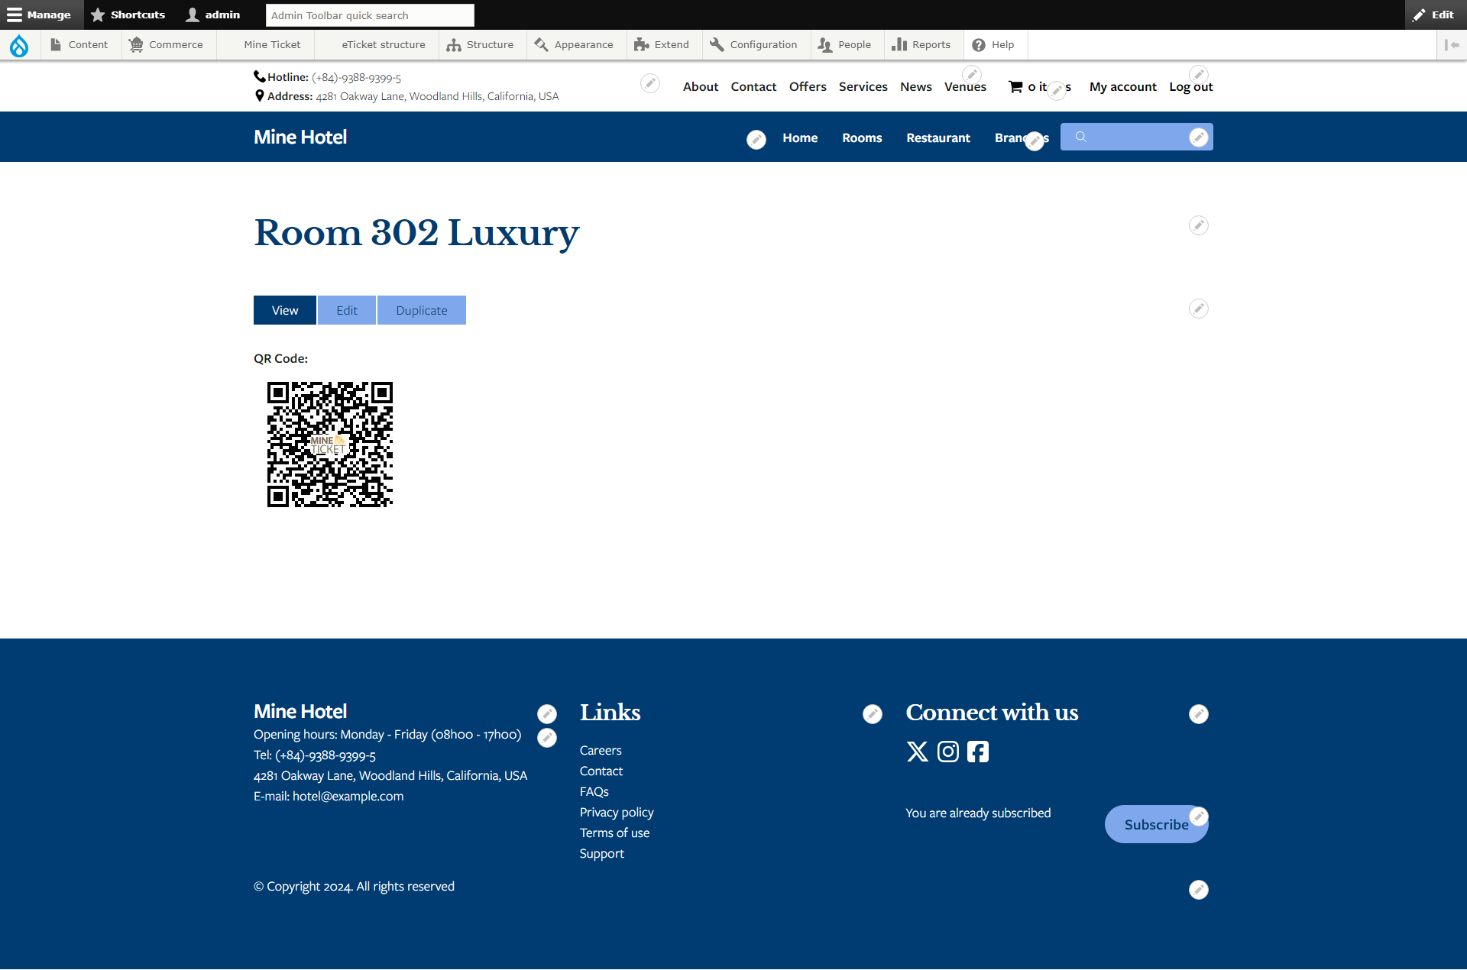The height and width of the screenshot is (970, 1467).
Task: Open the FAQs footer link
Action: pos(594,792)
